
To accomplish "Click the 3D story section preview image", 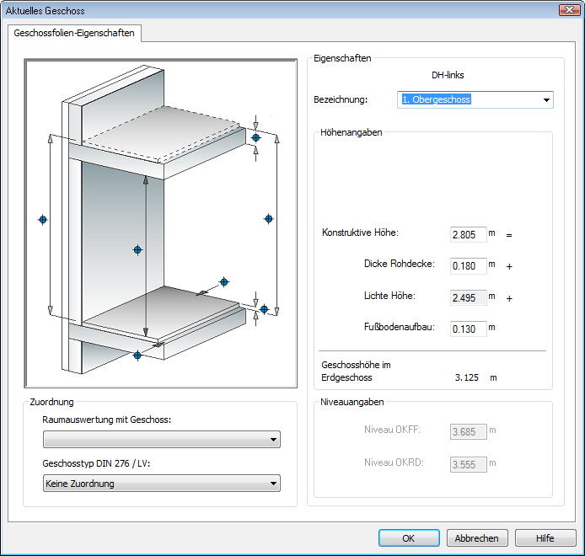I will 161,223.
